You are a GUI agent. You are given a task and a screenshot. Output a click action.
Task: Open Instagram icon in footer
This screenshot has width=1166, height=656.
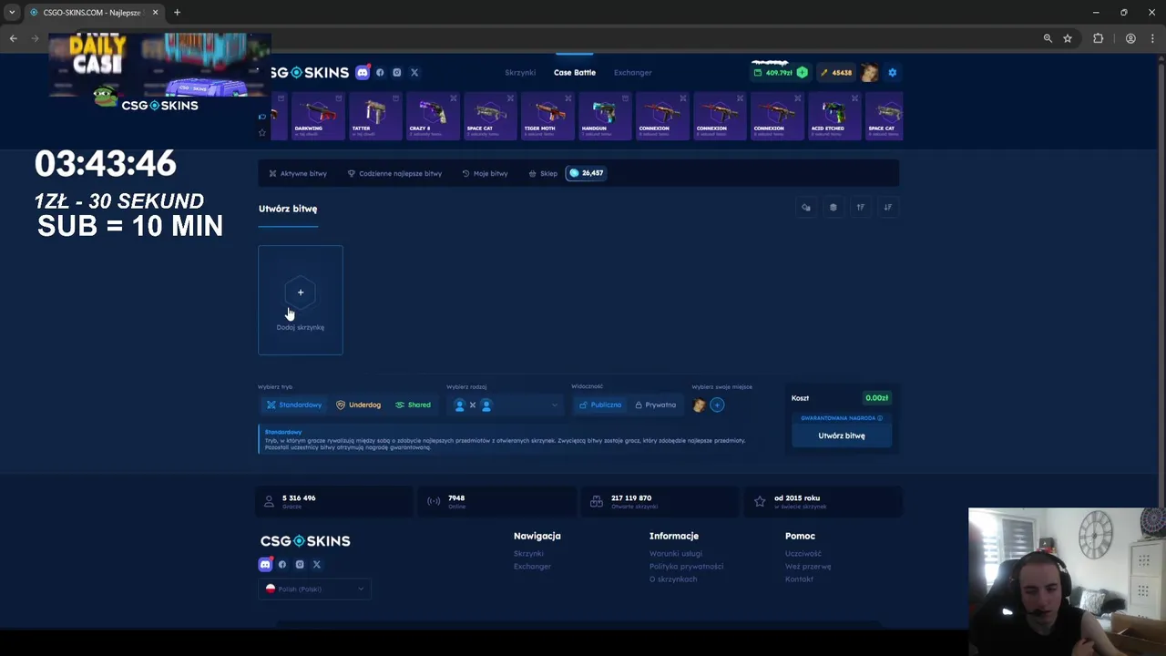(x=300, y=565)
